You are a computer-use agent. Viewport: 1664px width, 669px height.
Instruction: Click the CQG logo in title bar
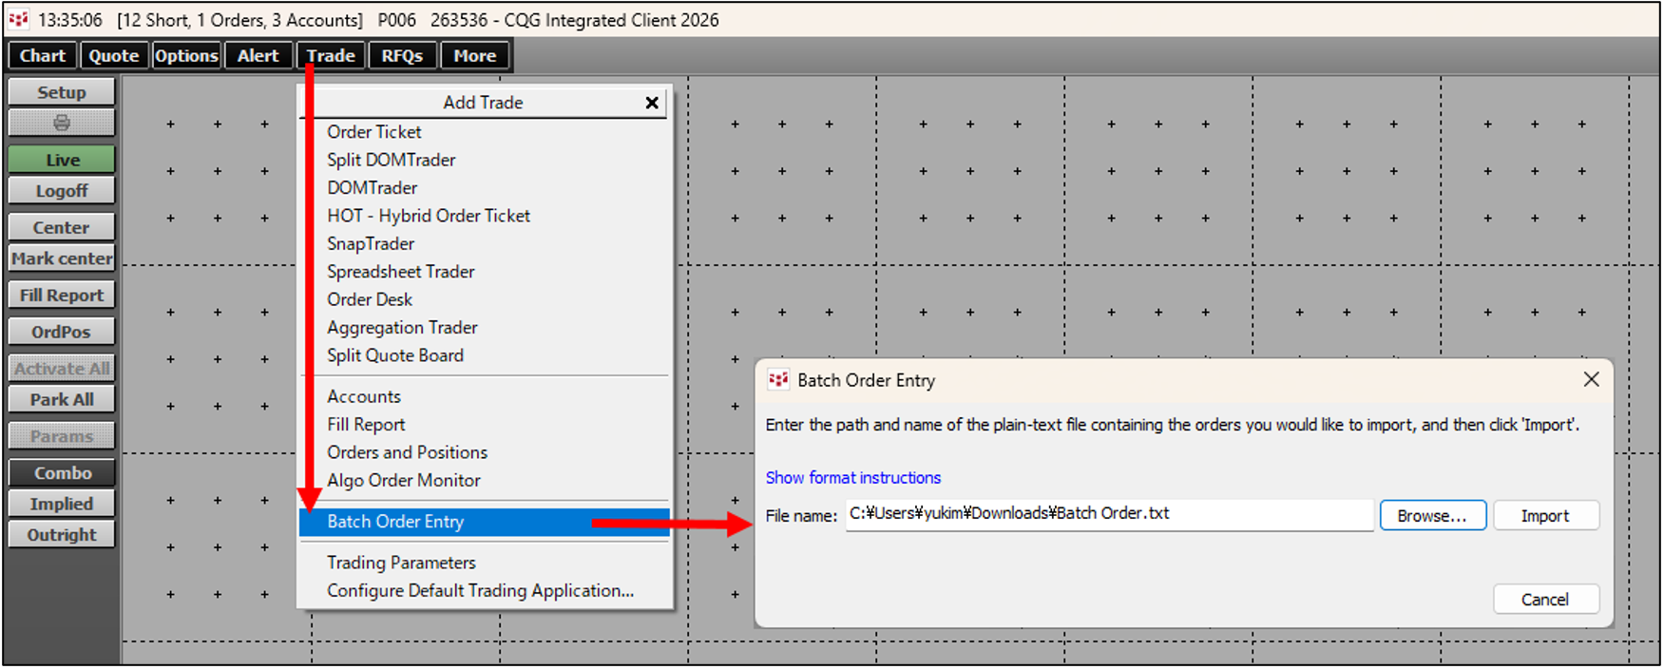[19, 19]
